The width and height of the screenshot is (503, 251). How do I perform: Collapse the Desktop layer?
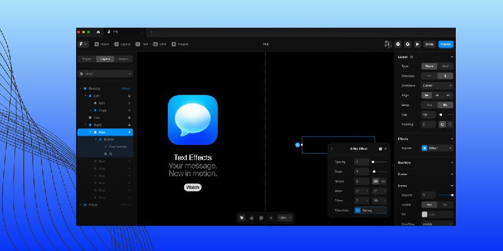click(x=80, y=88)
